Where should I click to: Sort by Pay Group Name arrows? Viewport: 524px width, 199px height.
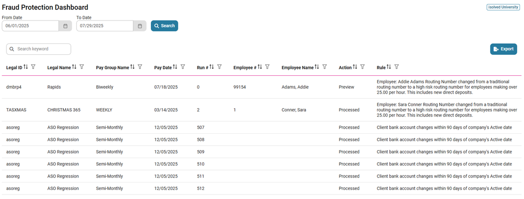tap(132, 67)
